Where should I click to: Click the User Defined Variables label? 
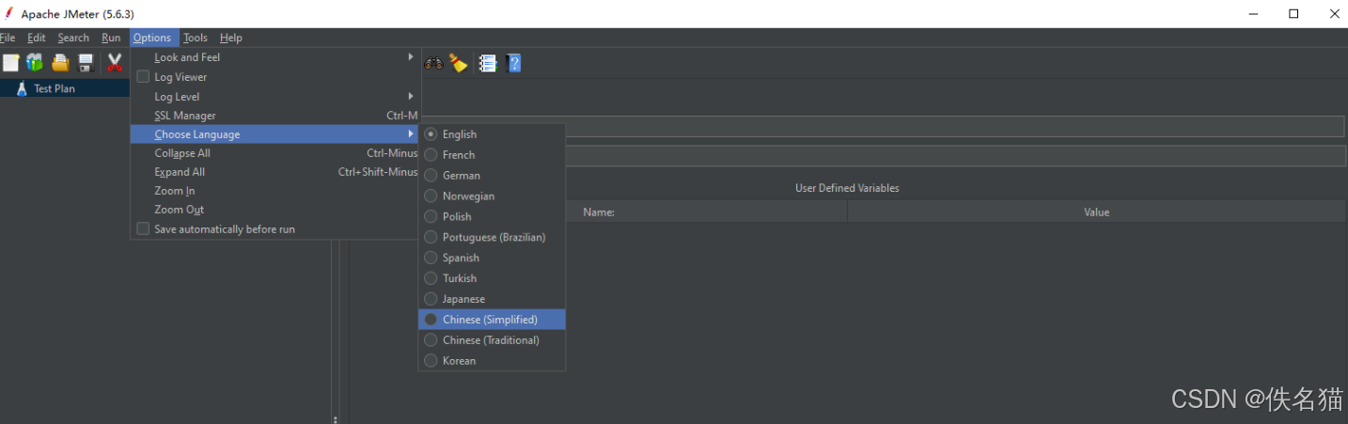[x=847, y=188]
